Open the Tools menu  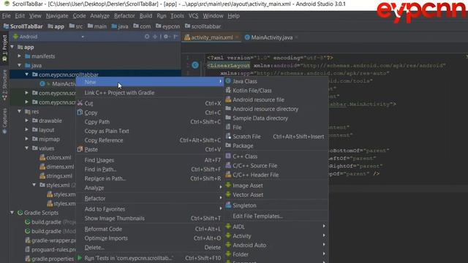click(x=177, y=16)
